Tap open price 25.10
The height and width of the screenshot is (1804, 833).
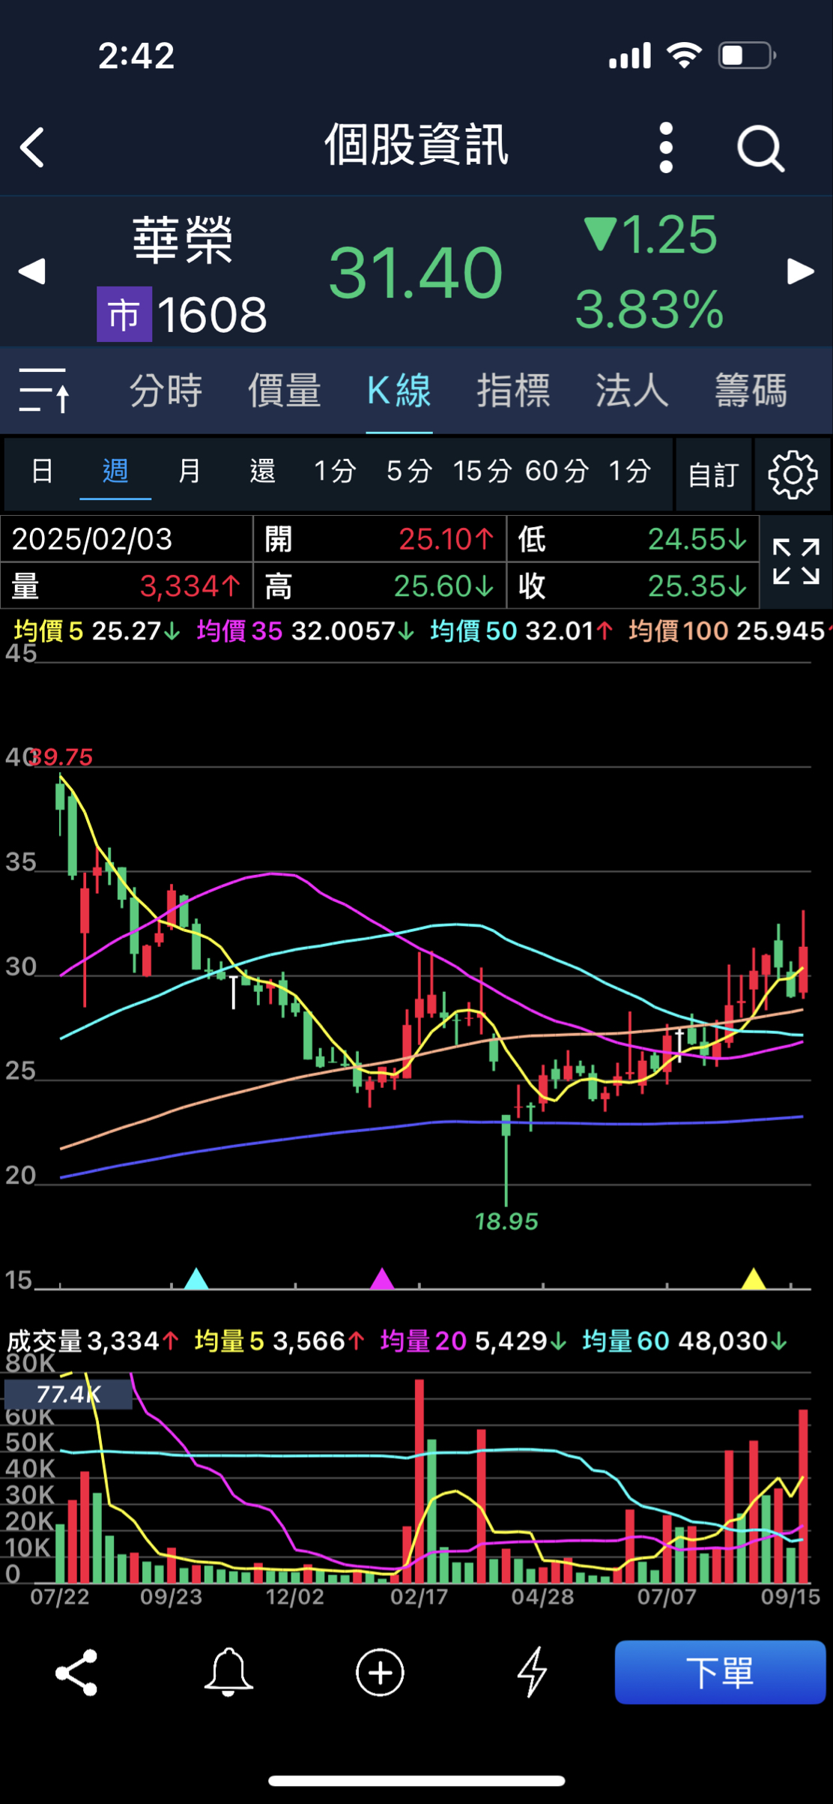(x=446, y=539)
